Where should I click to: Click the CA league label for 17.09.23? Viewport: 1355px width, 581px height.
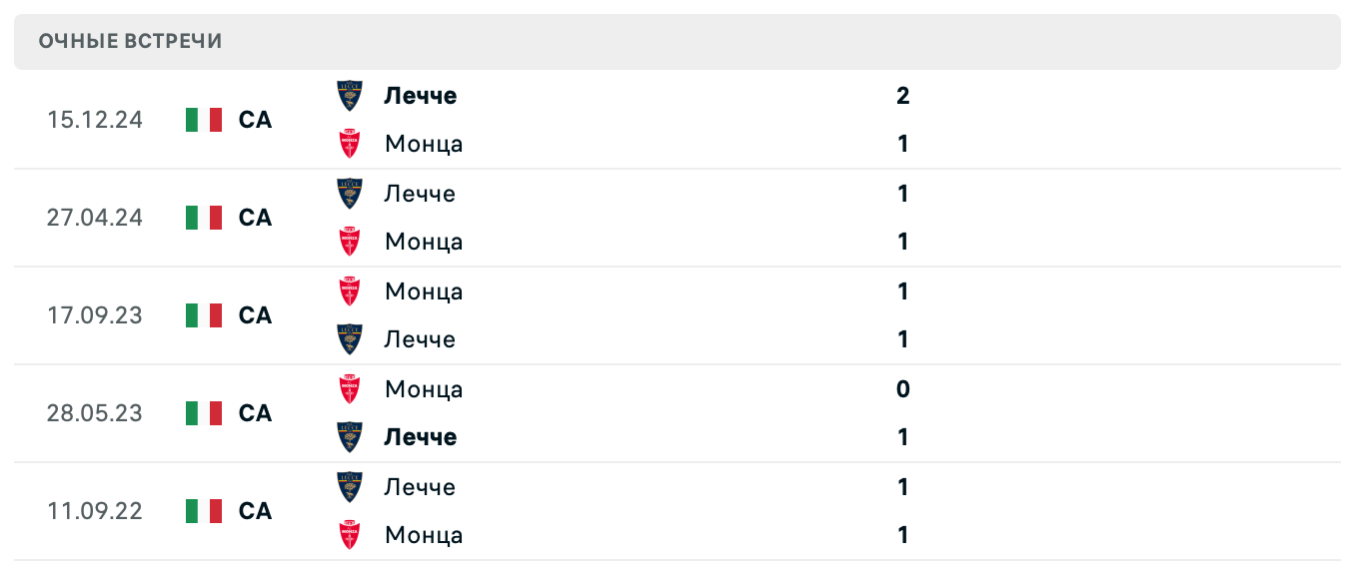pyautogui.click(x=255, y=315)
